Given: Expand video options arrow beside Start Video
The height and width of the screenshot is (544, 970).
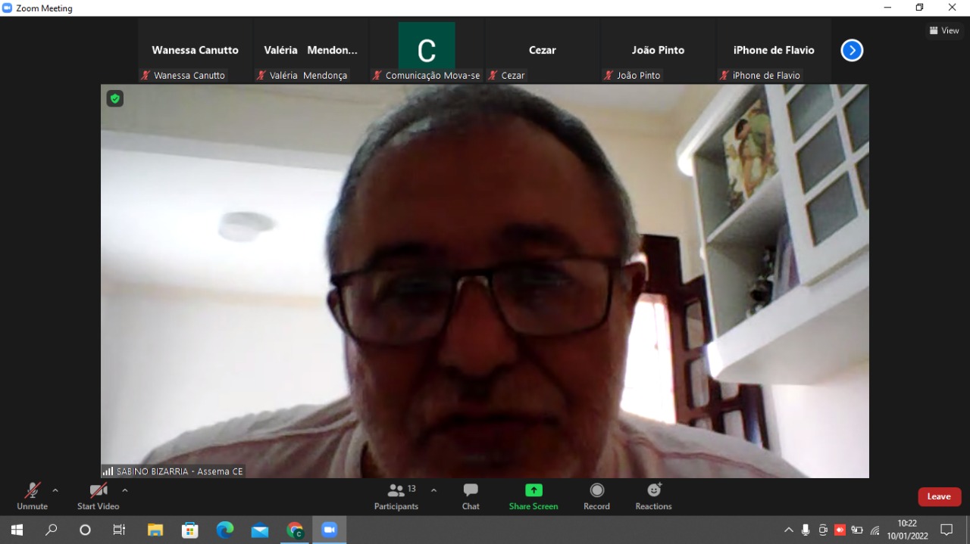Looking at the screenshot, I should coord(125,490).
